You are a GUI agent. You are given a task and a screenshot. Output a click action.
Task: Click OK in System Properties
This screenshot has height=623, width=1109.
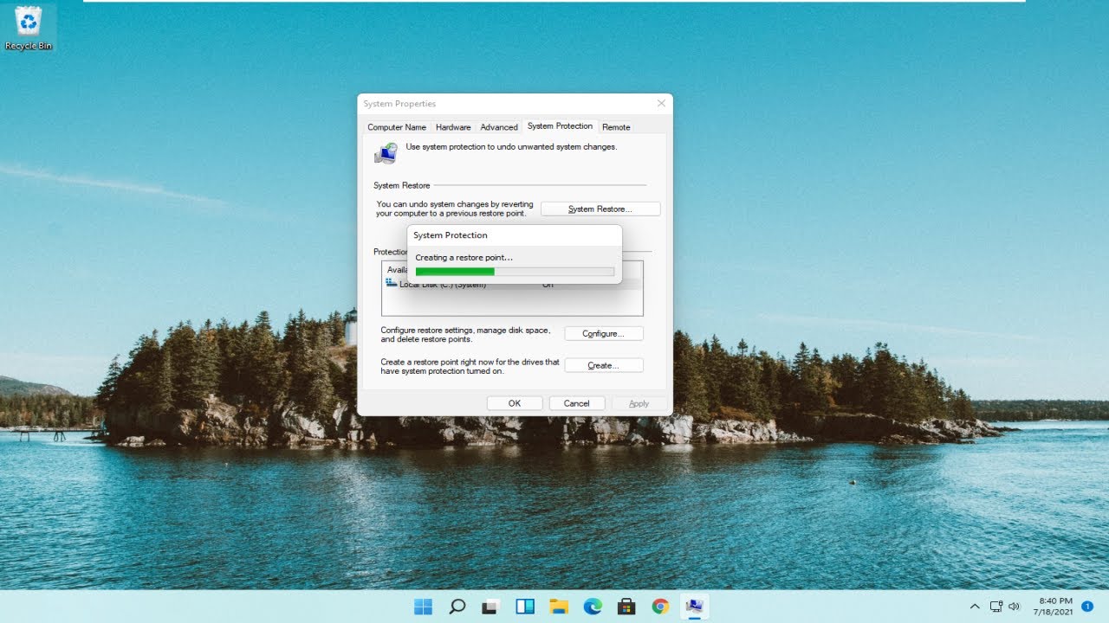515,403
